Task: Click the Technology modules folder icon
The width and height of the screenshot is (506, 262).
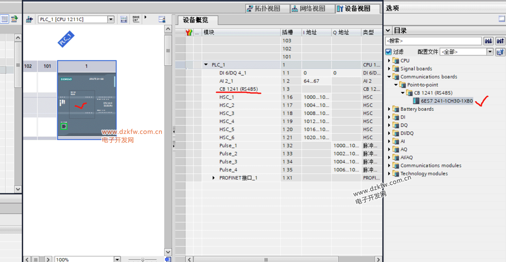Action: coord(395,174)
